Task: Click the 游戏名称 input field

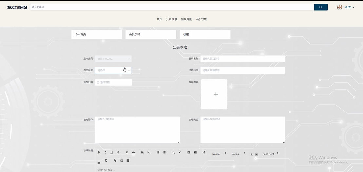Action: [243, 59]
